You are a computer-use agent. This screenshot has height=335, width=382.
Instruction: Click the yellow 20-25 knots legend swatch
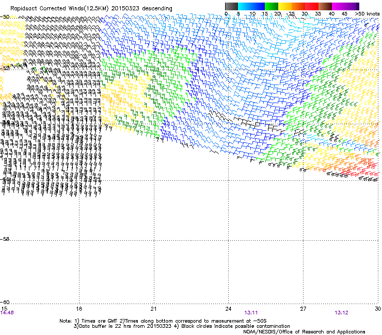[285, 6]
